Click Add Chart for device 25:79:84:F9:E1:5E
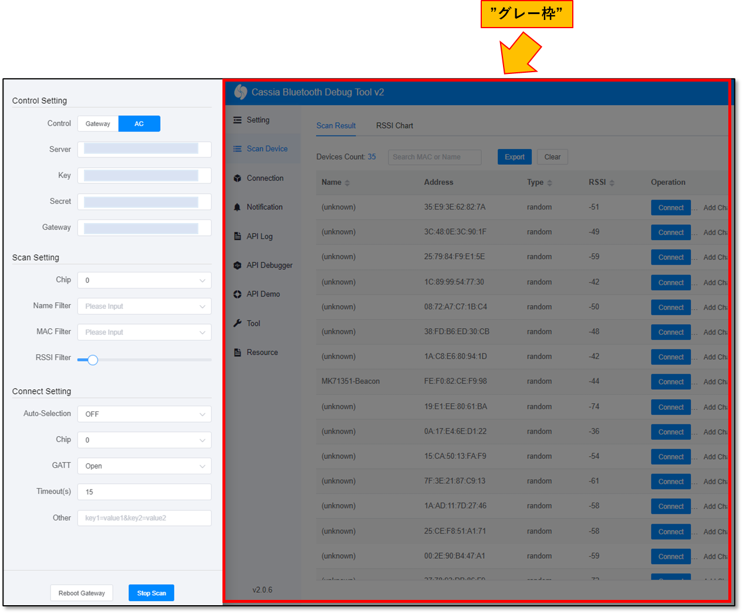Screen dimensions: 743x614 [715, 258]
